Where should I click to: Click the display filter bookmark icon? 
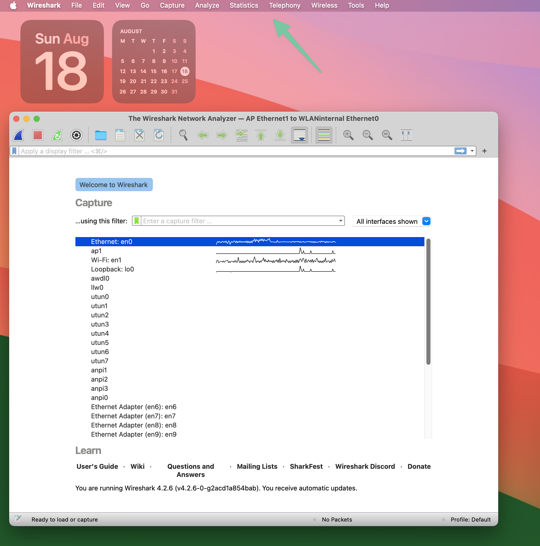tap(15, 151)
